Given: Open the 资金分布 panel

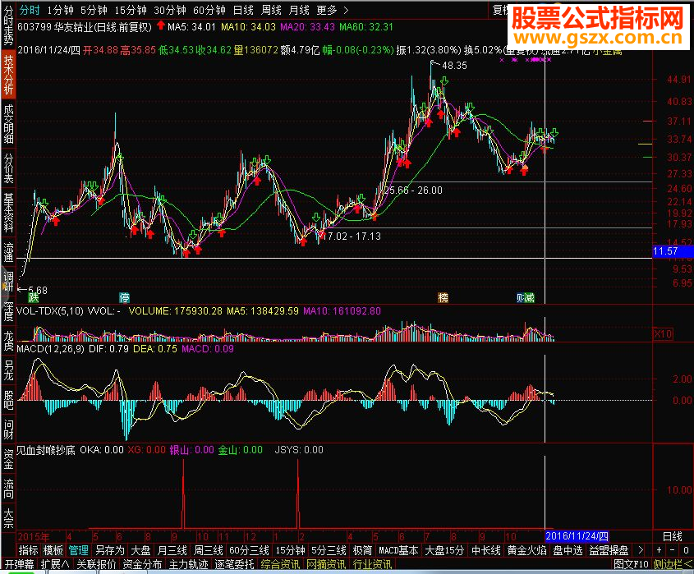Looking at the screenshot, I should pos(143,564).
